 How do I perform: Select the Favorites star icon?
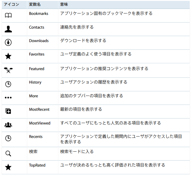[x=8, y=56]
